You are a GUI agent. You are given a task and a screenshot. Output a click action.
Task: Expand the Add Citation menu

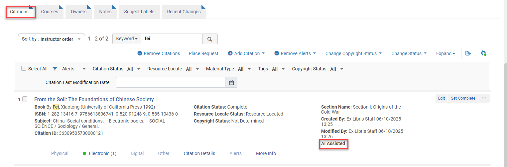tap(246, 53)
